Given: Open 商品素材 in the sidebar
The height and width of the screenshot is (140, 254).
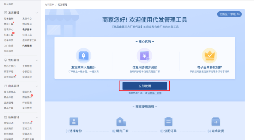Looking at the screenshot, I should pyautogui.click(x=27, y=97).
